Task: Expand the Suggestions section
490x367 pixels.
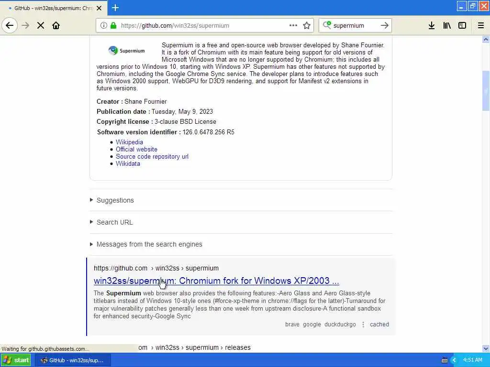Action: pyautogui.click(x=115, y=200)
